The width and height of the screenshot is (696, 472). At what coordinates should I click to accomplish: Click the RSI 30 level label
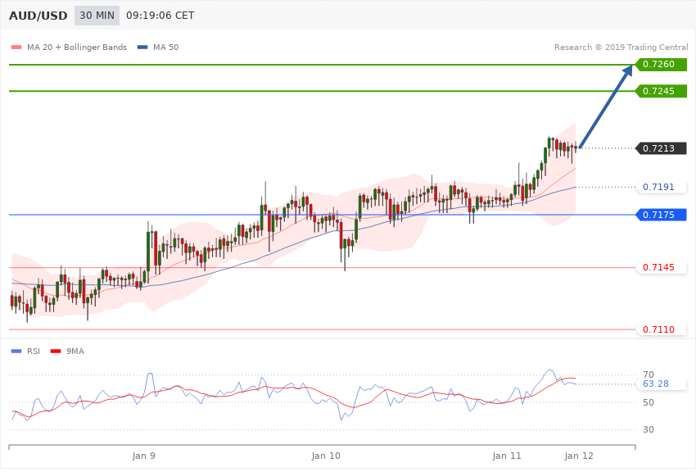click(x=649, y=429)
